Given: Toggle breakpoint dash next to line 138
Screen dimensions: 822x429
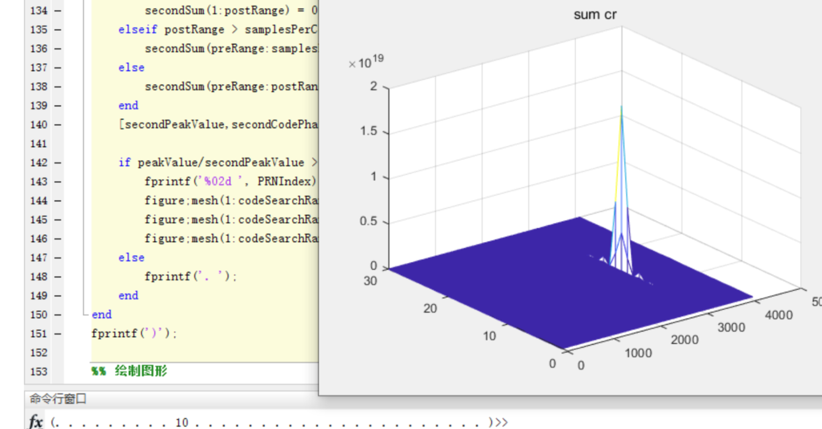Looking at the screenshot, I should (58, 86).
